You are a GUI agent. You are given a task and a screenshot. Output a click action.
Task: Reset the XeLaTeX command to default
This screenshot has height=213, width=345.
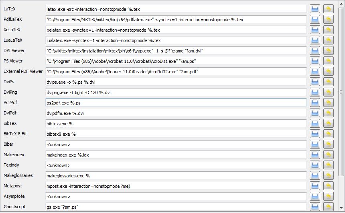coord(328,30)
